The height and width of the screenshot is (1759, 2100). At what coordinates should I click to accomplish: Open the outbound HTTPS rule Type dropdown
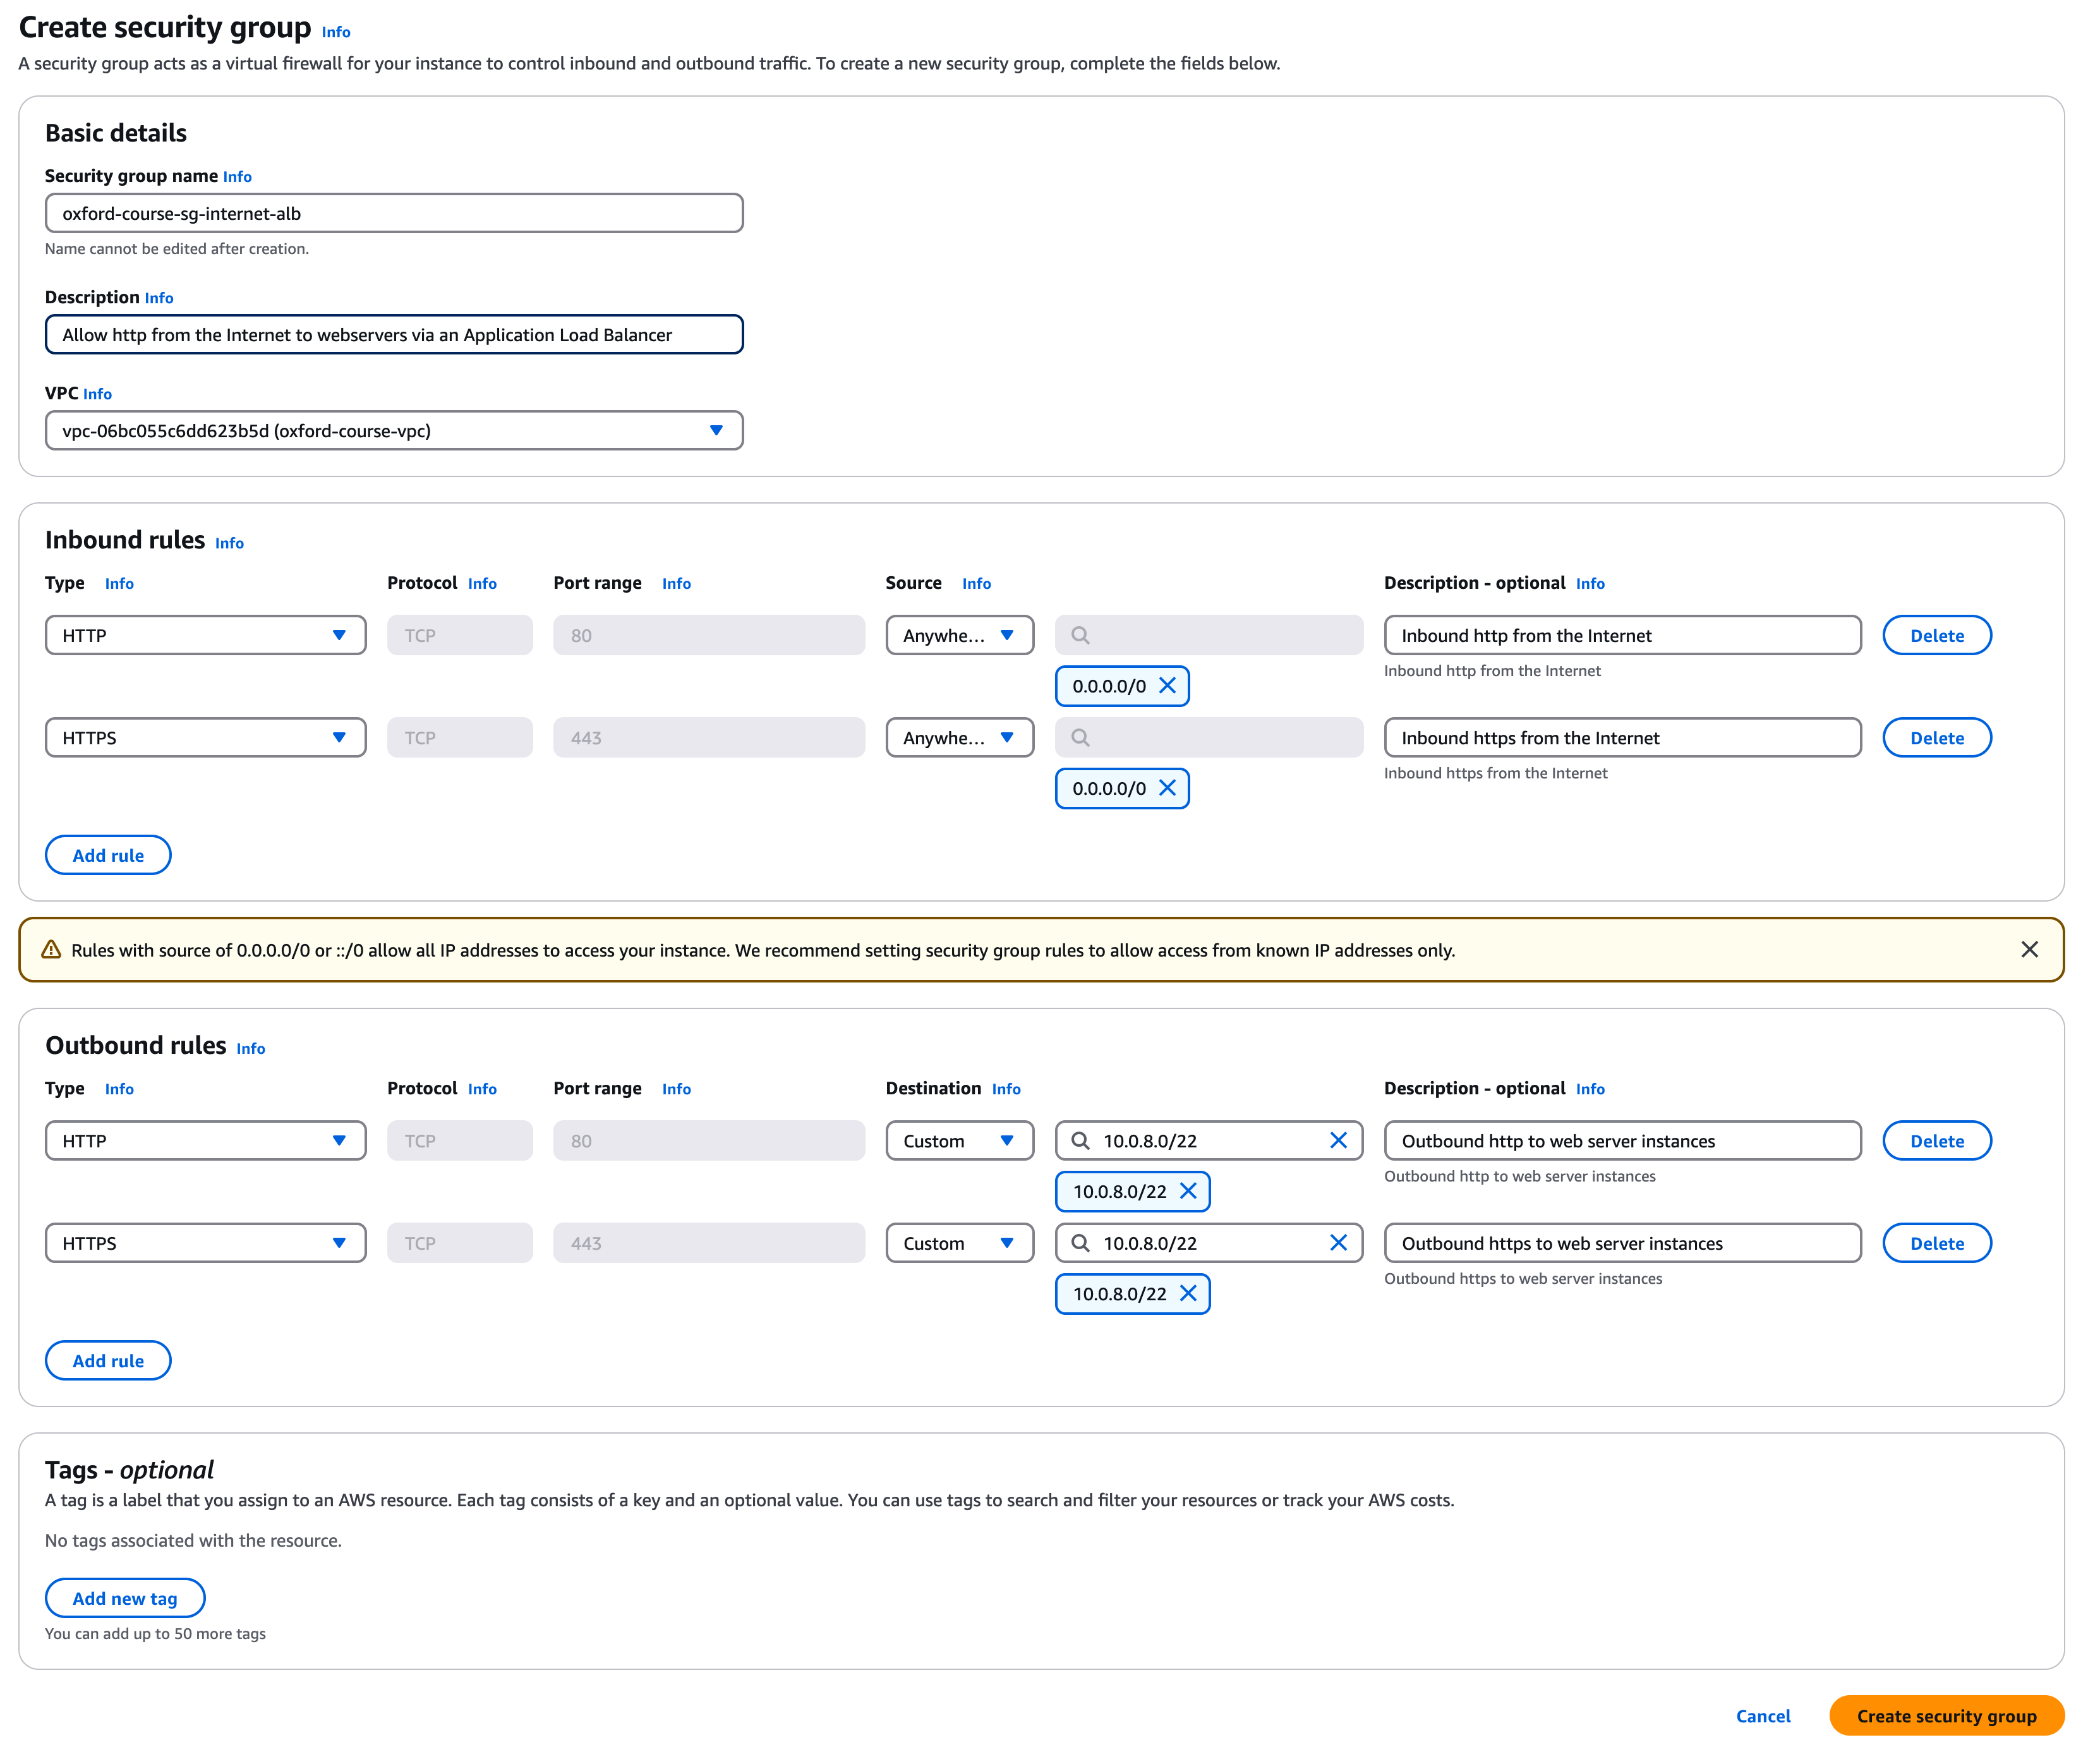point(205,1243)
